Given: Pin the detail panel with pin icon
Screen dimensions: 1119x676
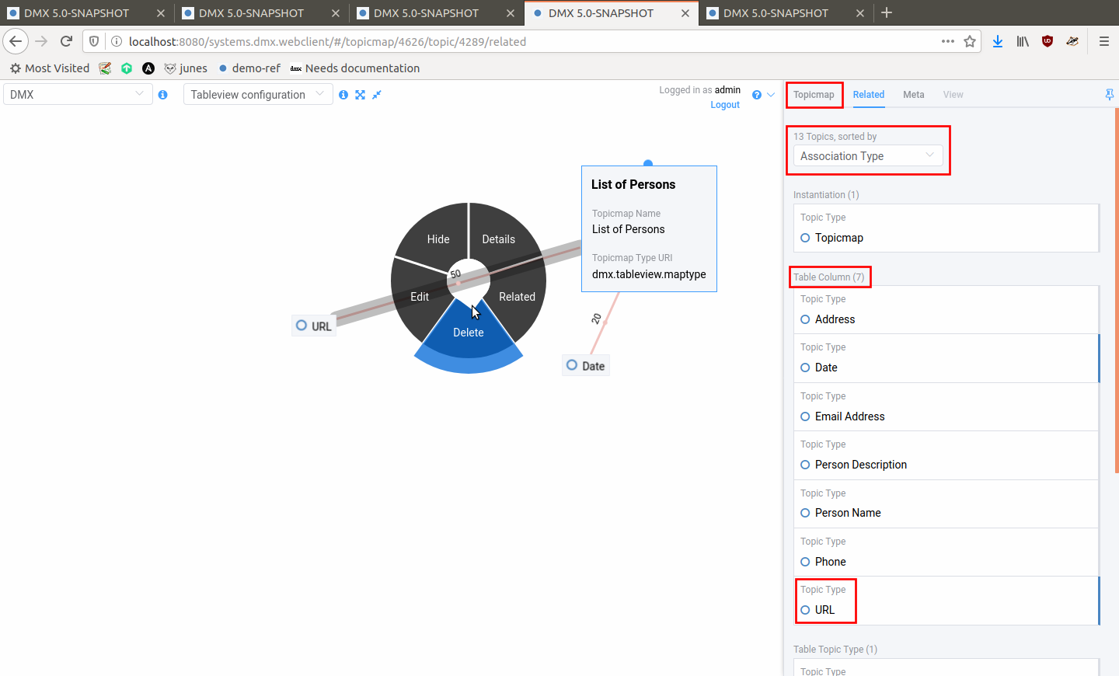Looking at the screenshot, I should coord(1109,95).
